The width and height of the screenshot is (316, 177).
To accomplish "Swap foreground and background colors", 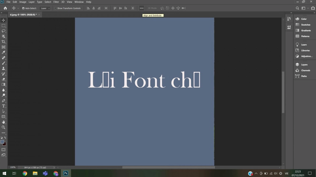I will pos(5,138).
